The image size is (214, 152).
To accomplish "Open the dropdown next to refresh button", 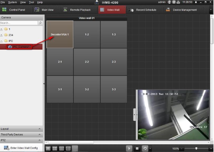I will tap(150, 148).
